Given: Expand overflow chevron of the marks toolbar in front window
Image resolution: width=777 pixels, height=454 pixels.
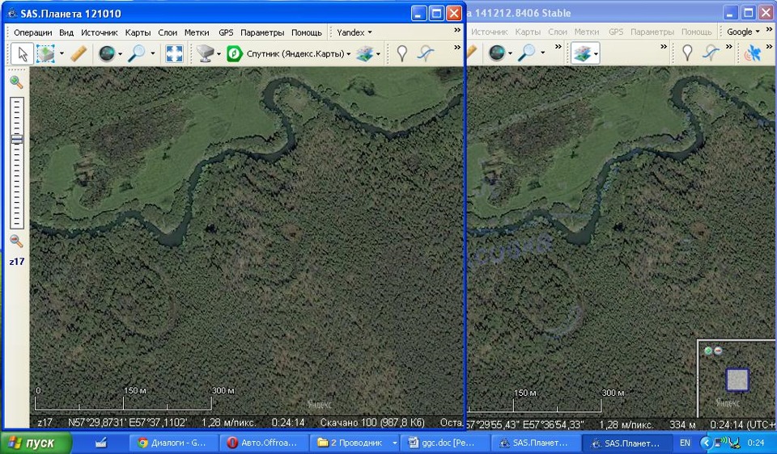Looking at the screenshot, I should (x=456, y=48).
